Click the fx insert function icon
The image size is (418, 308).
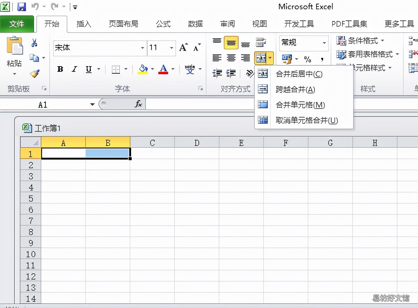(x=139, y=104)
